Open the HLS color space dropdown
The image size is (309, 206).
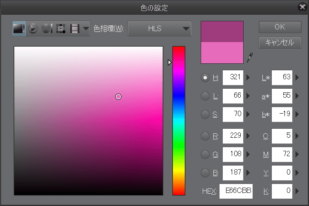coord(160,29)
